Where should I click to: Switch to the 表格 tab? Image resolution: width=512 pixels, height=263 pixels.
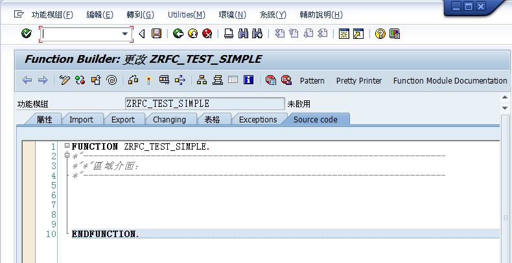212,119
